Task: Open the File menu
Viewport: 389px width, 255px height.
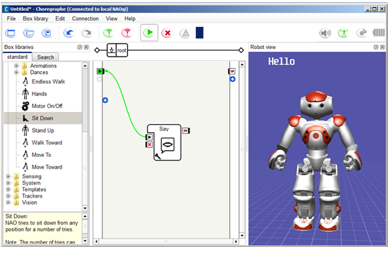Action: tap(11, 19)
